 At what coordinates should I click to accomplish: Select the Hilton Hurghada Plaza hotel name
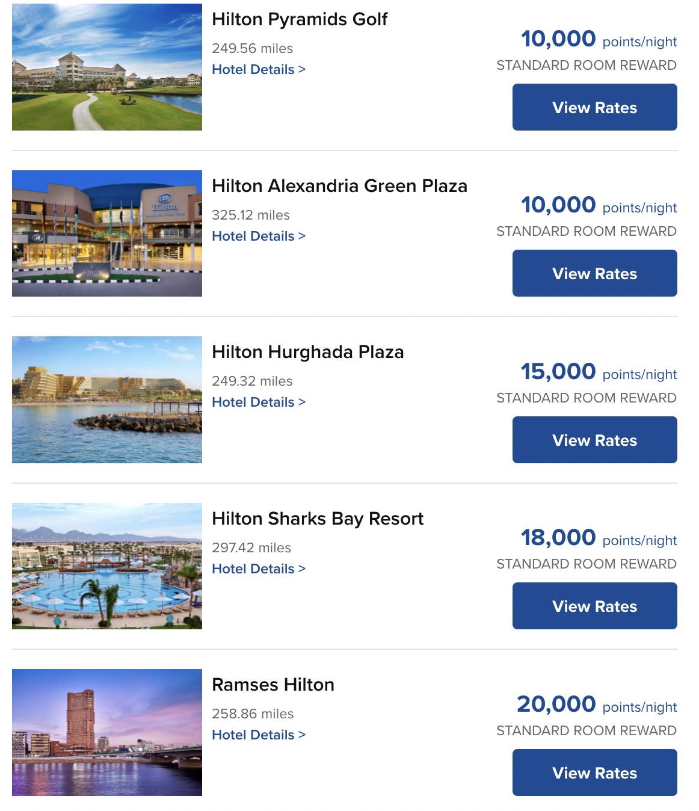[x=308, y=353]
